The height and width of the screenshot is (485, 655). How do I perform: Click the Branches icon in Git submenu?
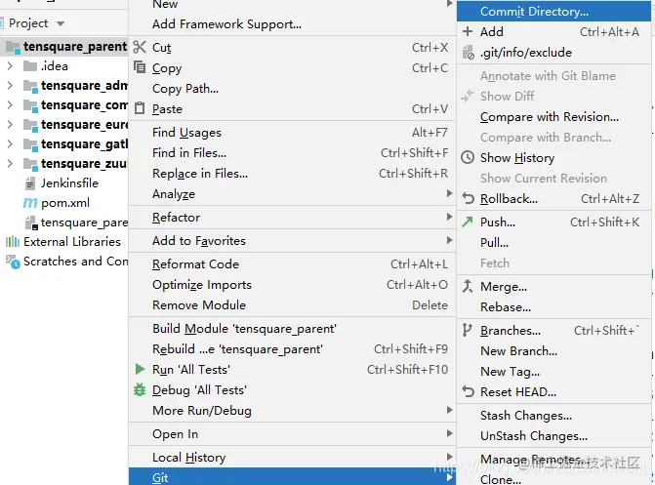(x=467, y=330)
